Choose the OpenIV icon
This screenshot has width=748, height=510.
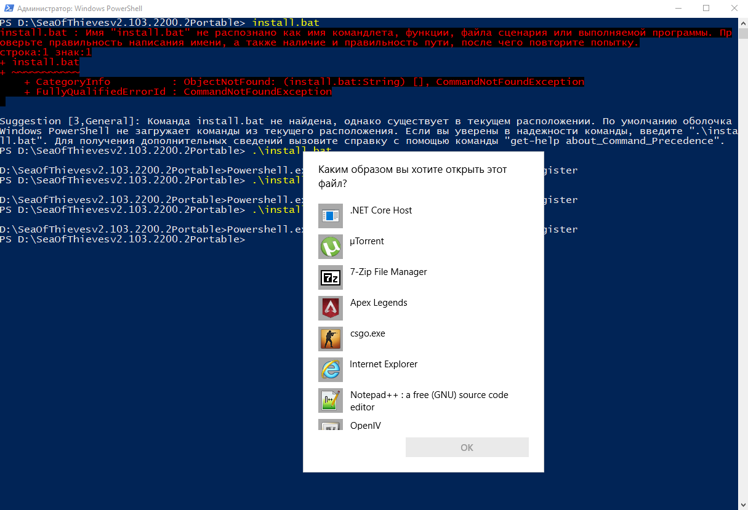[331, 424]
